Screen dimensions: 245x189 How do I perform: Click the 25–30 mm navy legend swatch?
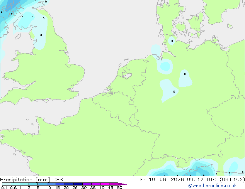point(78,184)
